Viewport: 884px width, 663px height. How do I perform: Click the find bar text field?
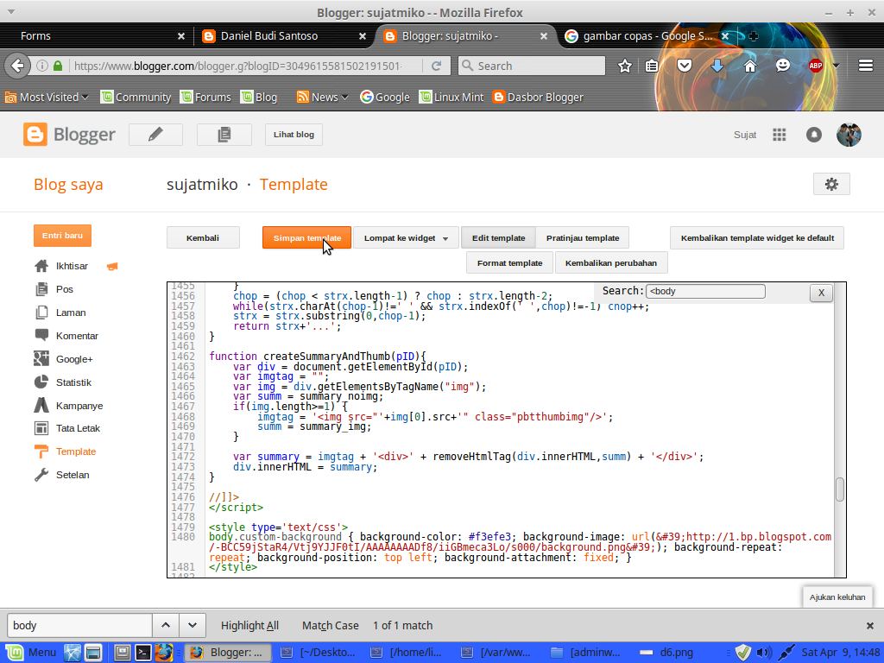(x=79, y=625)
